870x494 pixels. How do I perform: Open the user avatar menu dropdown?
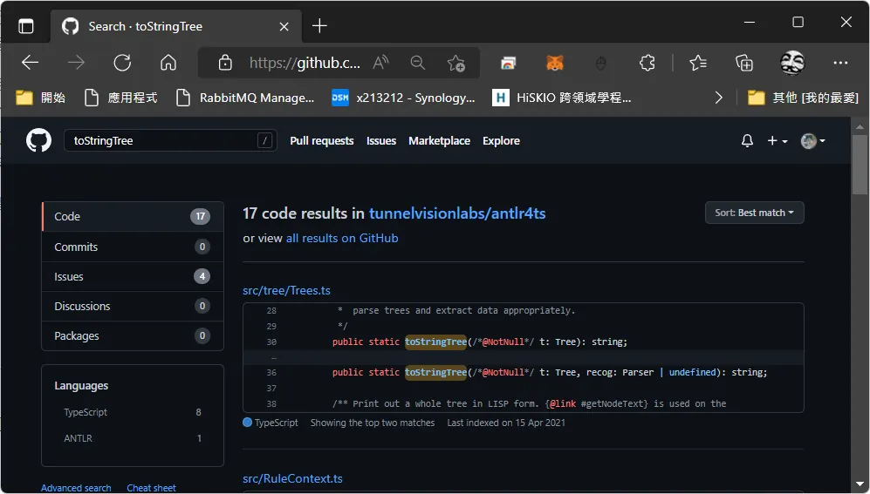(813, 140)
